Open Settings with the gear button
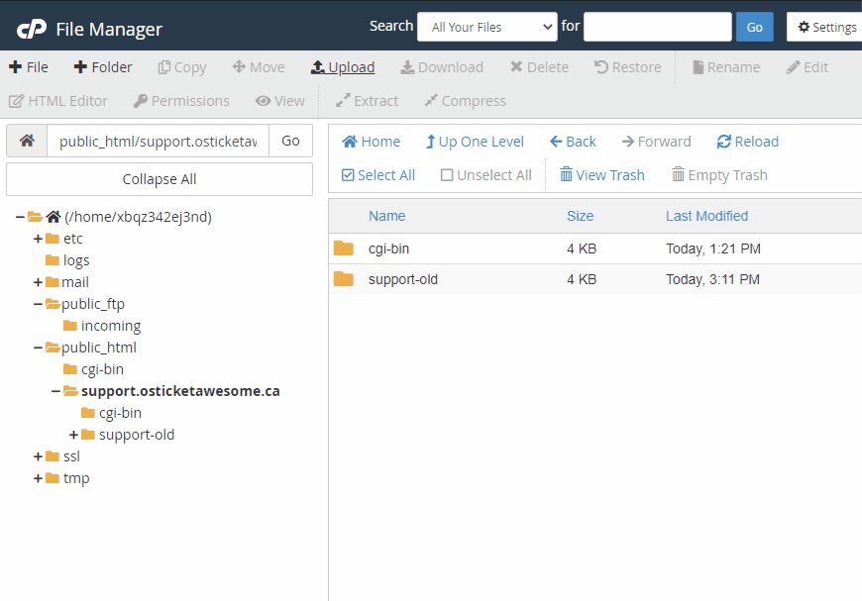 [x=826, y=27]
